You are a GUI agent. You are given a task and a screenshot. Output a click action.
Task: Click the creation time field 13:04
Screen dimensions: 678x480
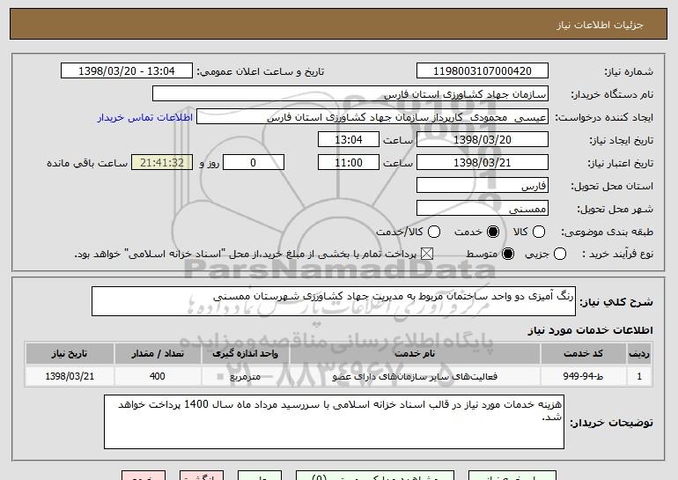(x=349, y=140)
